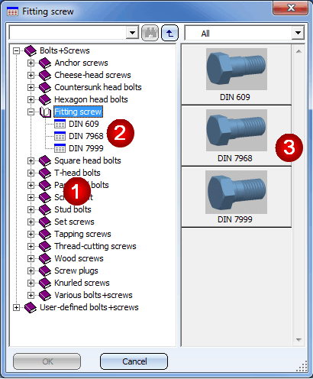
Task: Select Fitting screw tree label
Action: (78, 112)
